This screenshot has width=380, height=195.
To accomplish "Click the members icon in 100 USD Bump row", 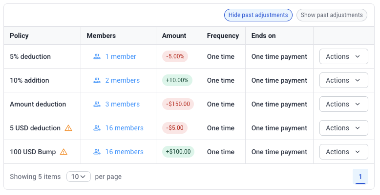I will [x=97, y=152].
